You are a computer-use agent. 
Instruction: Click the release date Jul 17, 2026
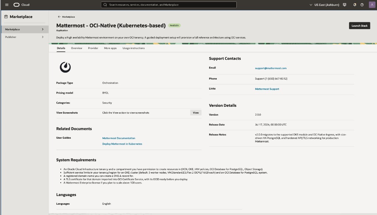(x=271, y=125)
